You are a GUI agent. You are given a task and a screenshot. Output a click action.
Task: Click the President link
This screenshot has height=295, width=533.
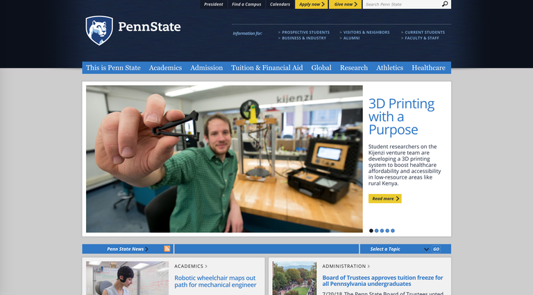click(x=214, y=4)
